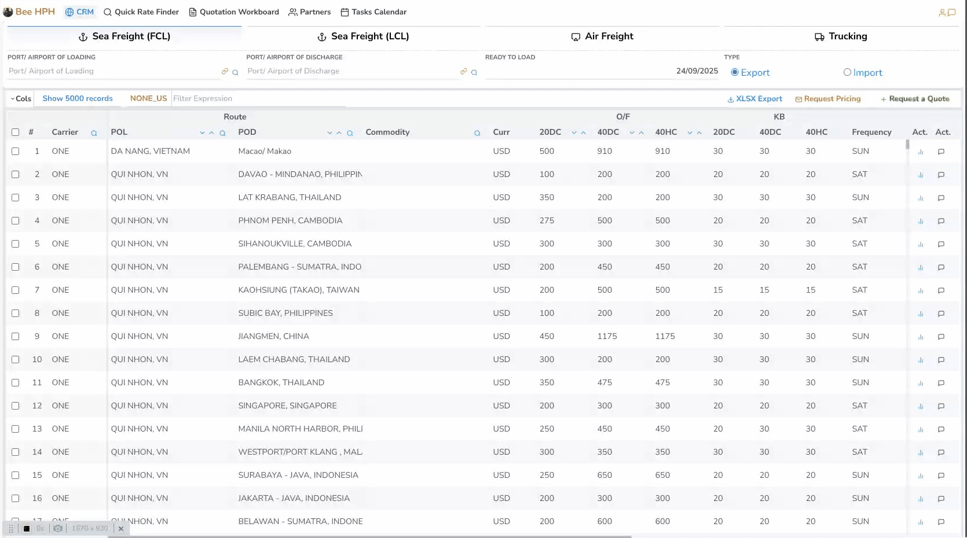The height and width of the screenshot is (538, 967).
Task: Click Request a Quote button
Action: tap(914, 99)
